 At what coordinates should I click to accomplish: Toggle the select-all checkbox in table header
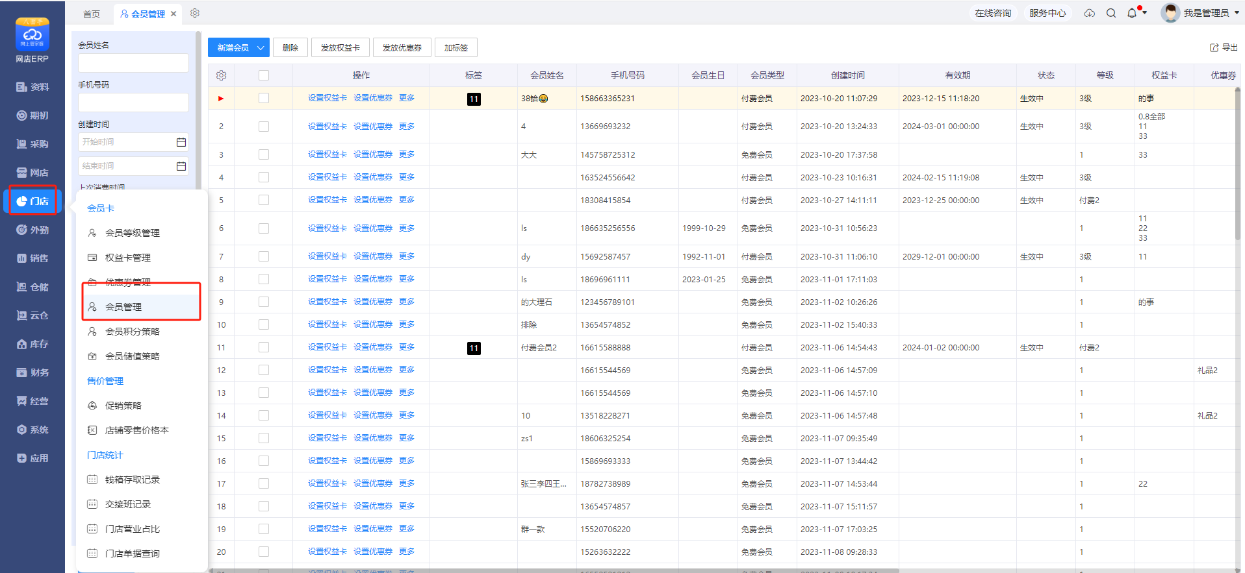pos(264,75)
